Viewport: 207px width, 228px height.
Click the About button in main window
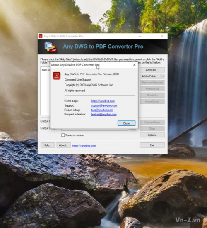(x=63, y=145)
